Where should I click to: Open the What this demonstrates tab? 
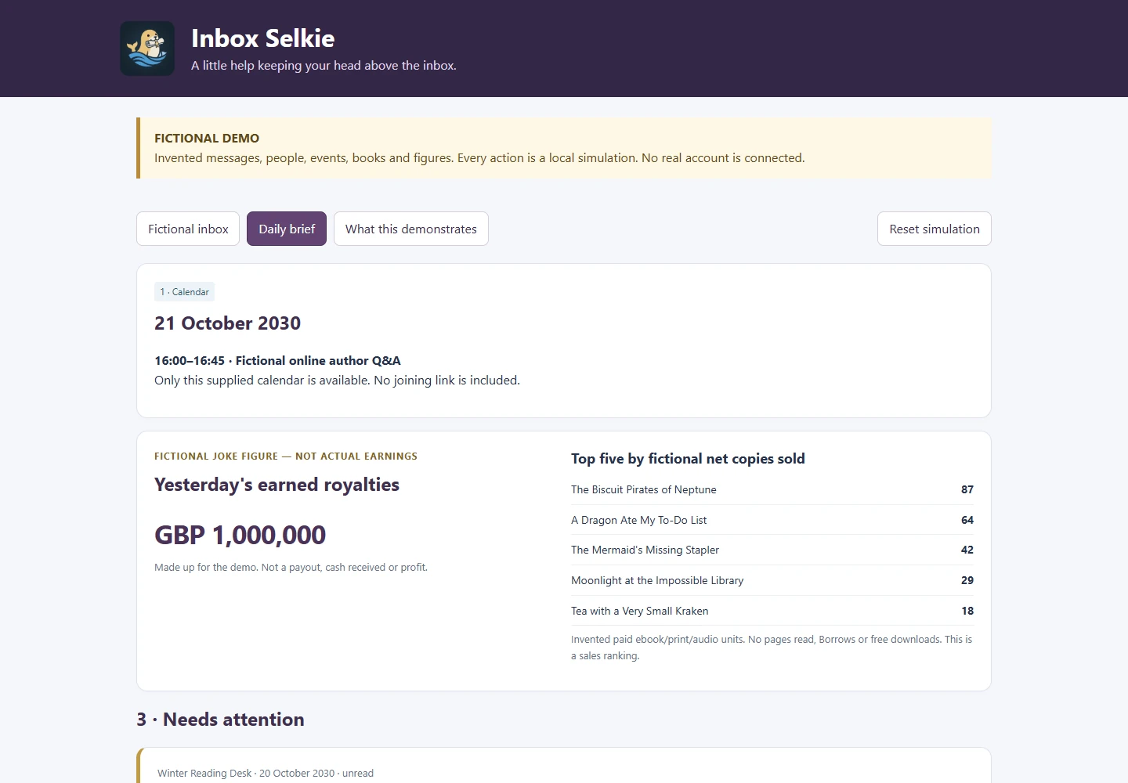411,229
